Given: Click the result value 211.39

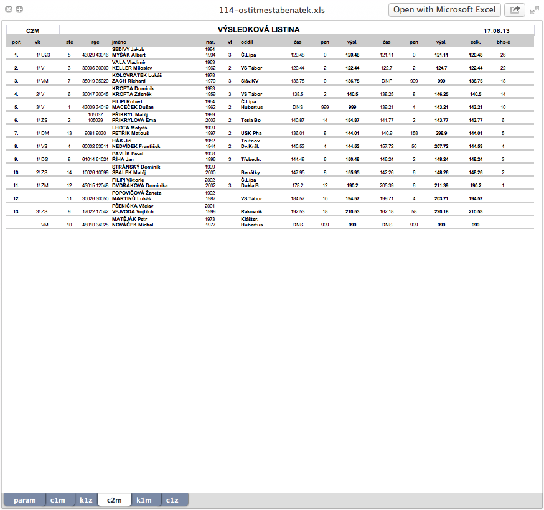Looking at the screenshot, I should click(x=441, y=185).
